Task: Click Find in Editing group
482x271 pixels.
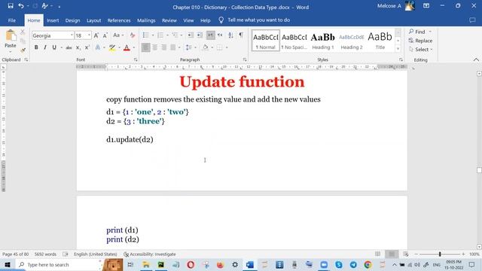Action: point(417,32)
